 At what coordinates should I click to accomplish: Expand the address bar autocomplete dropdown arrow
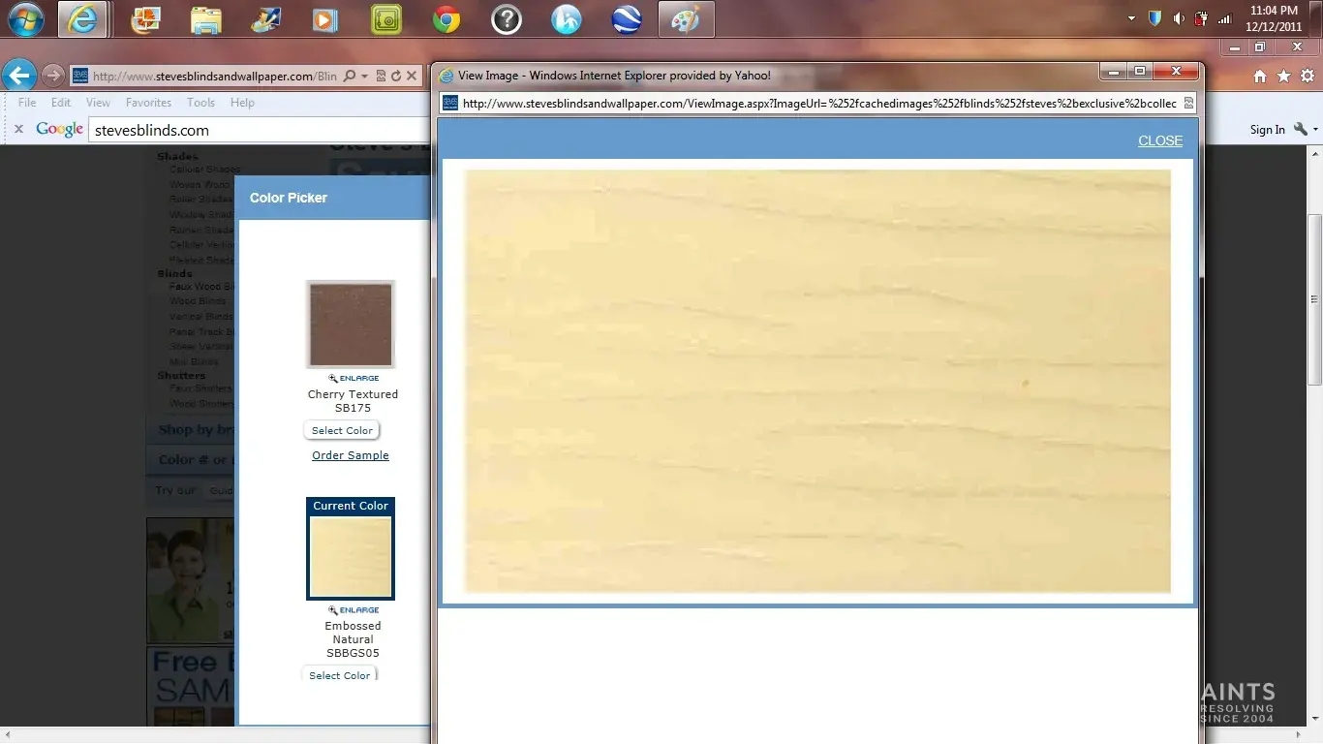coord(364,76)
